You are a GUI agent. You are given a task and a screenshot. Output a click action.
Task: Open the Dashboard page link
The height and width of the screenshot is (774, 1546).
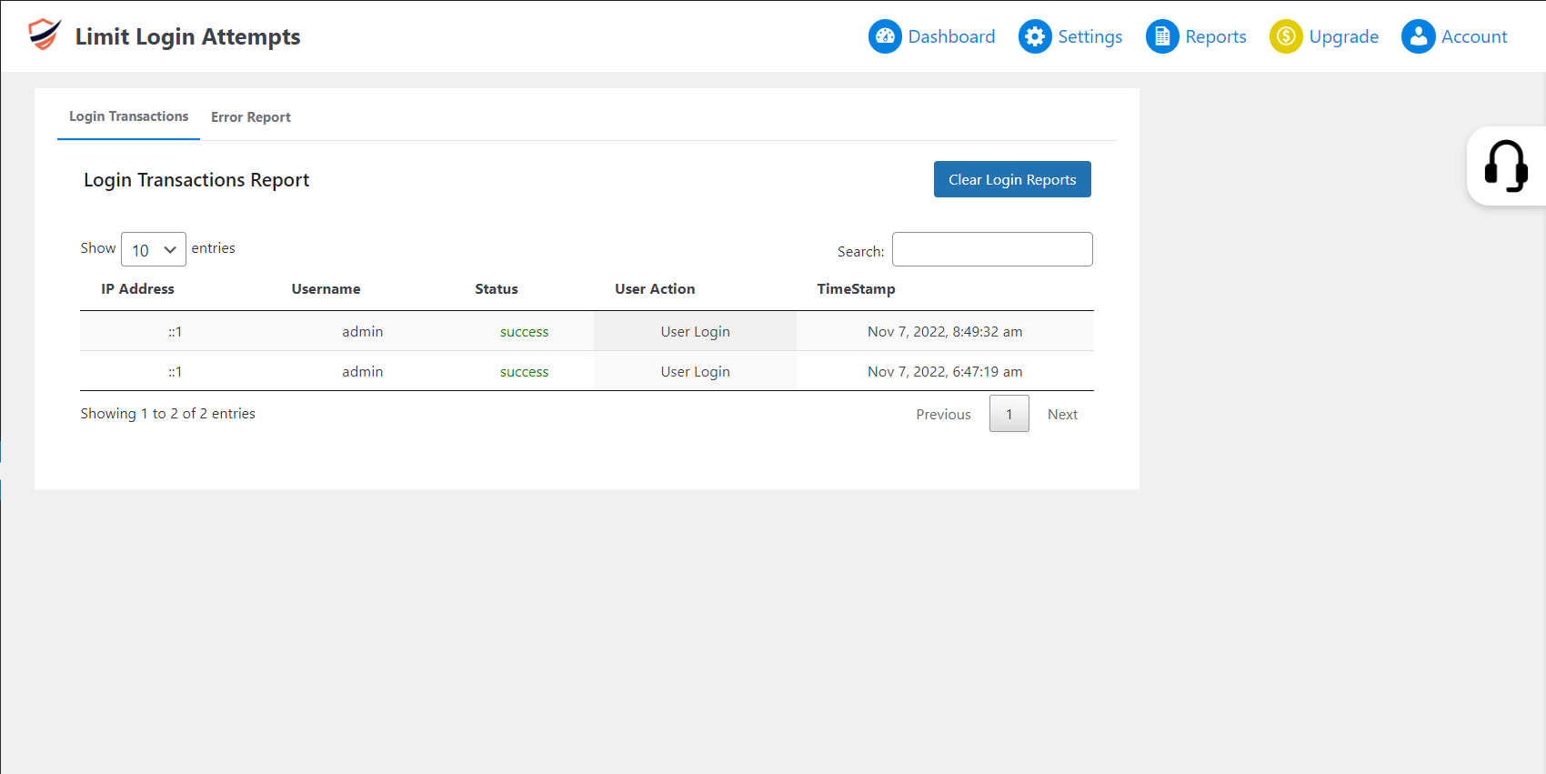pyautogui.click(x=951, y=36)
